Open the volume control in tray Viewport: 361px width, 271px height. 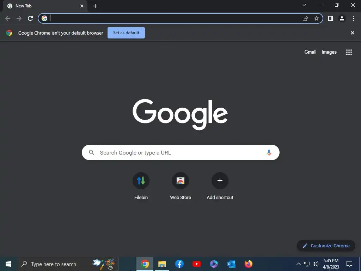316,264
